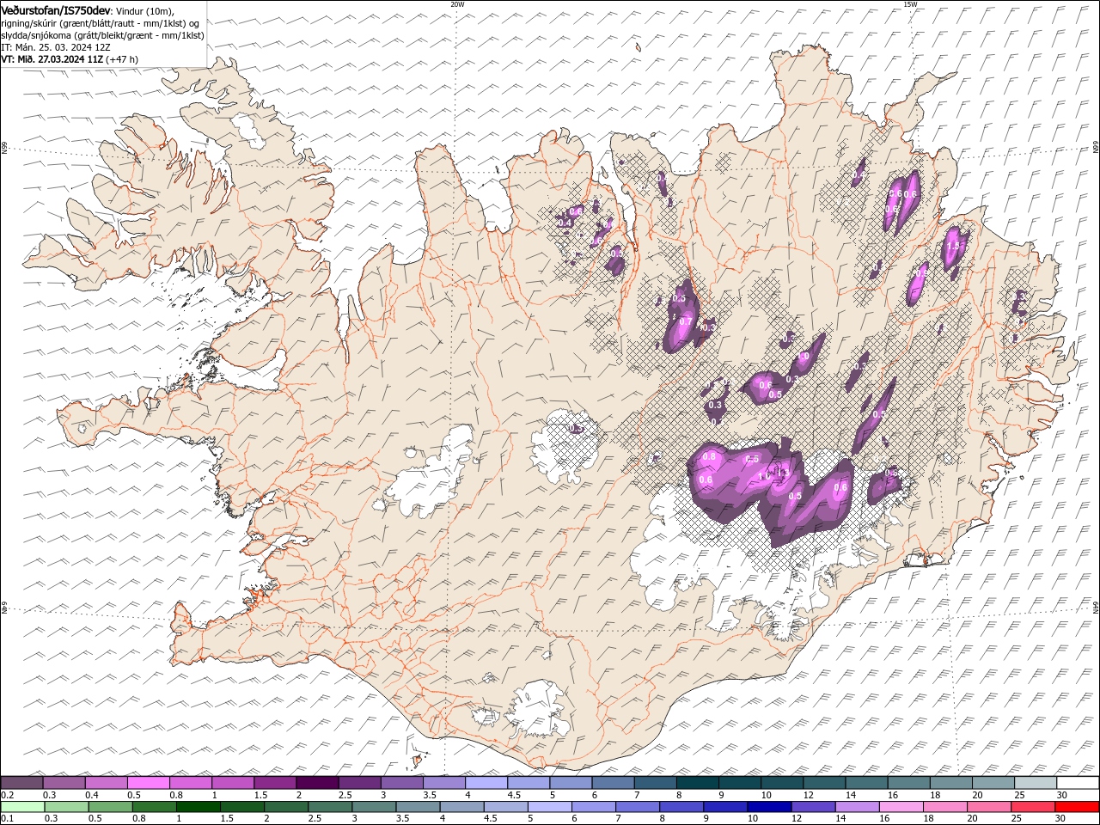Screen dimensions: 1100x825
Task: Select the dark teal 8 swatch in the upper legend
Action: [x=698, y=782]
